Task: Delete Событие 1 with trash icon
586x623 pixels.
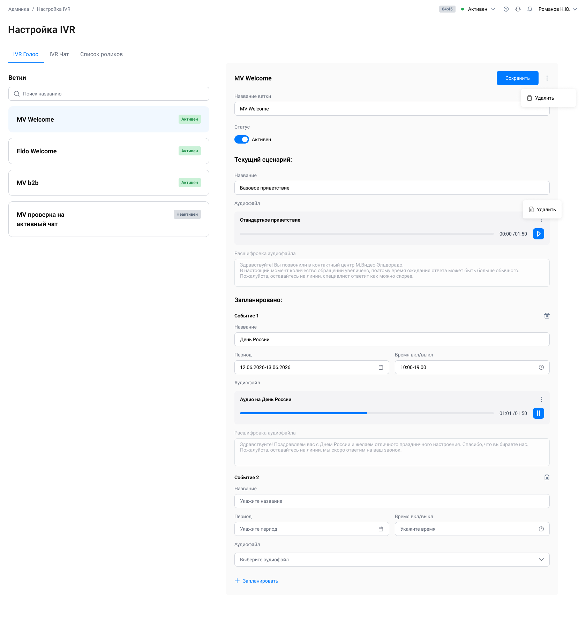Action: pyautogui.click(x=547, y=316)
